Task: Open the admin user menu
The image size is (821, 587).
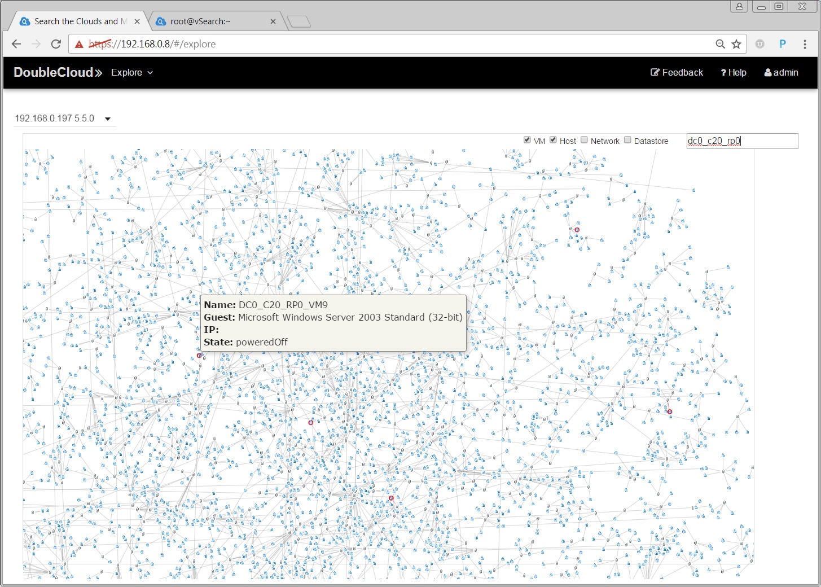Action: pyautogui.click(x=781, y=72)
